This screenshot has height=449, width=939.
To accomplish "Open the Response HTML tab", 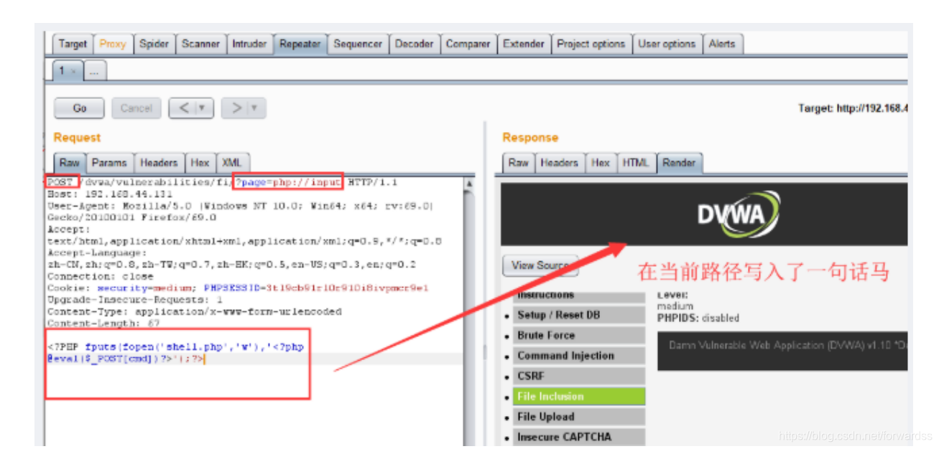I will point(635,163).
